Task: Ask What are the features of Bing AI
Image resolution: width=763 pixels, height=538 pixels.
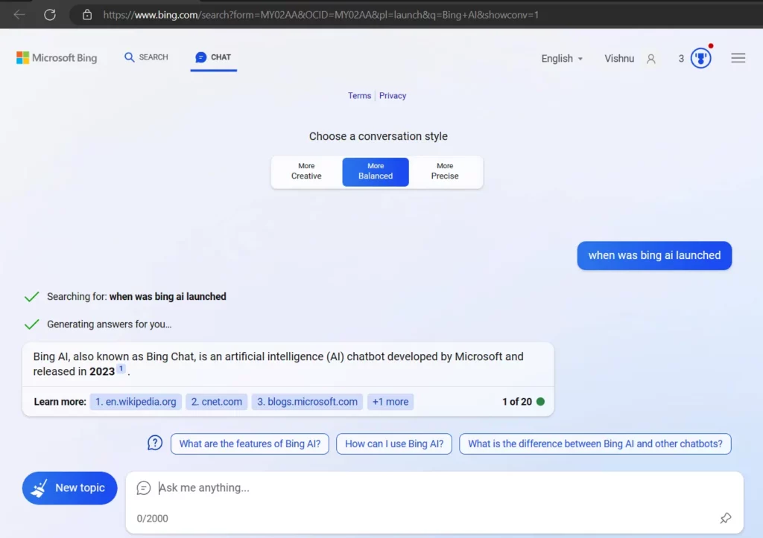Action: [x=250, y=443]
